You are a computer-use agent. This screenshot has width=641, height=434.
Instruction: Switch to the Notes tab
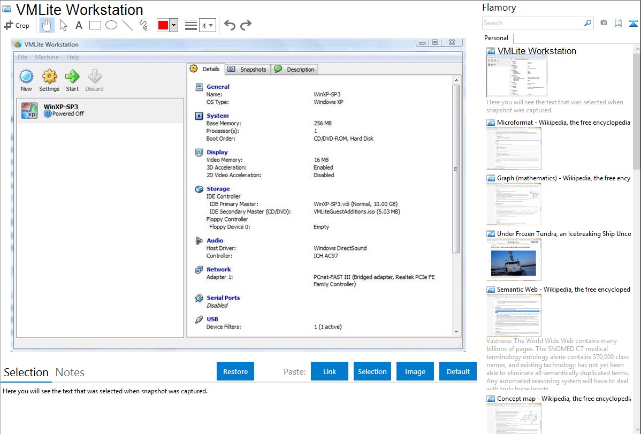tap(70, 372)
